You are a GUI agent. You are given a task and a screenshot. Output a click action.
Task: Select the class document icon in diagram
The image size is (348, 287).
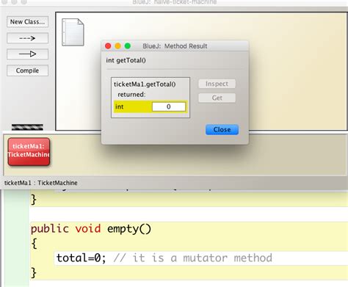pyautogui.click(x=73, y=32)
